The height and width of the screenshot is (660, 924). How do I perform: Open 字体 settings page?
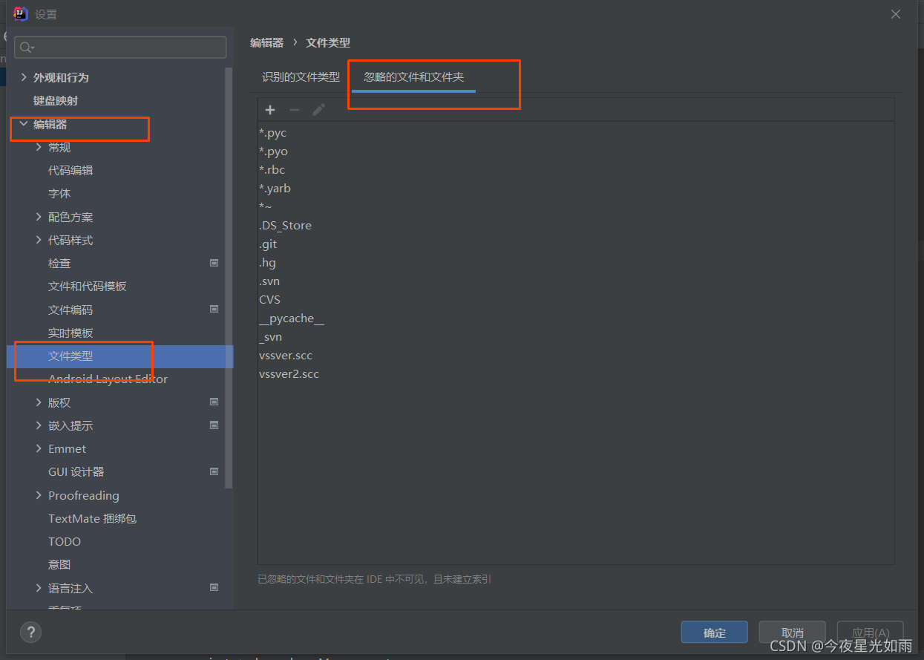(x=59, y=193)
